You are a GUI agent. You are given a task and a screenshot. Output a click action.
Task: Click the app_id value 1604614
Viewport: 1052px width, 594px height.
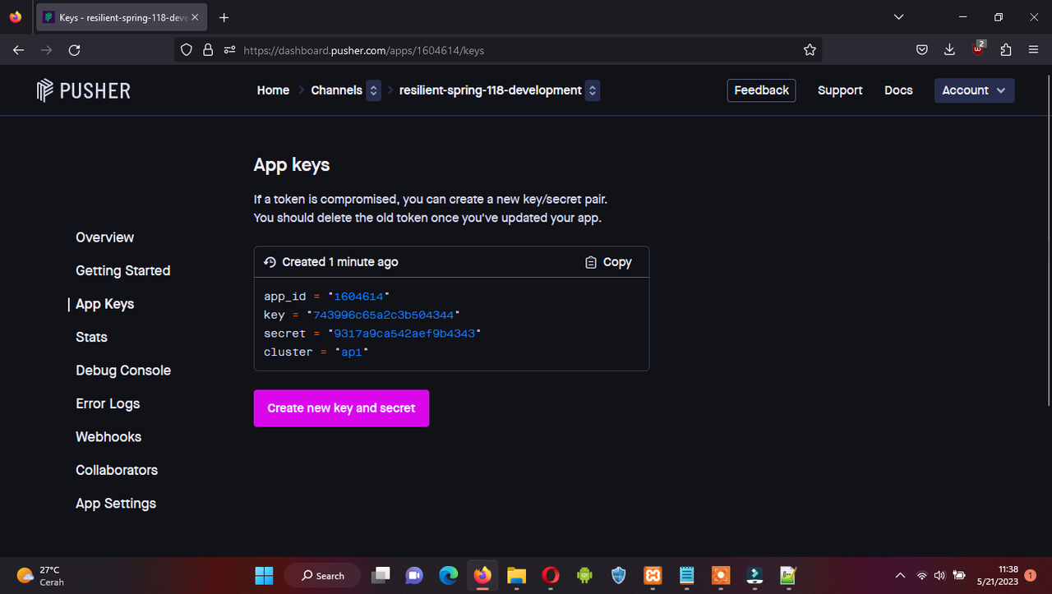[358, 296]
